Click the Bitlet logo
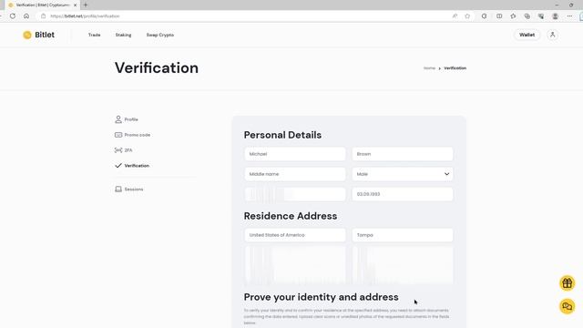Image resolution: width=583 pixels, height=328 pixels. point(38,35)
